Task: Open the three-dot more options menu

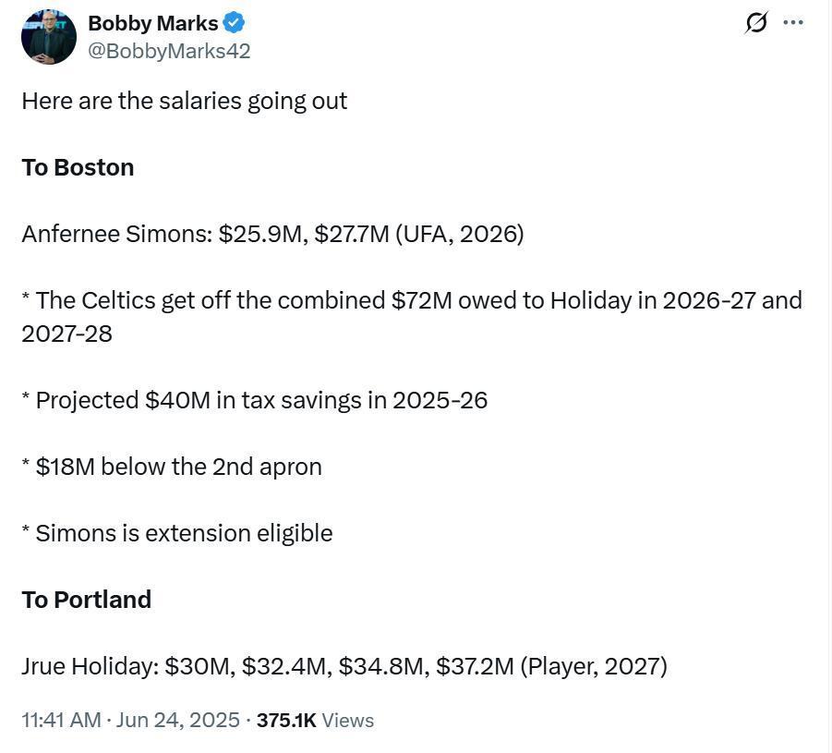Action: [792, 22]
